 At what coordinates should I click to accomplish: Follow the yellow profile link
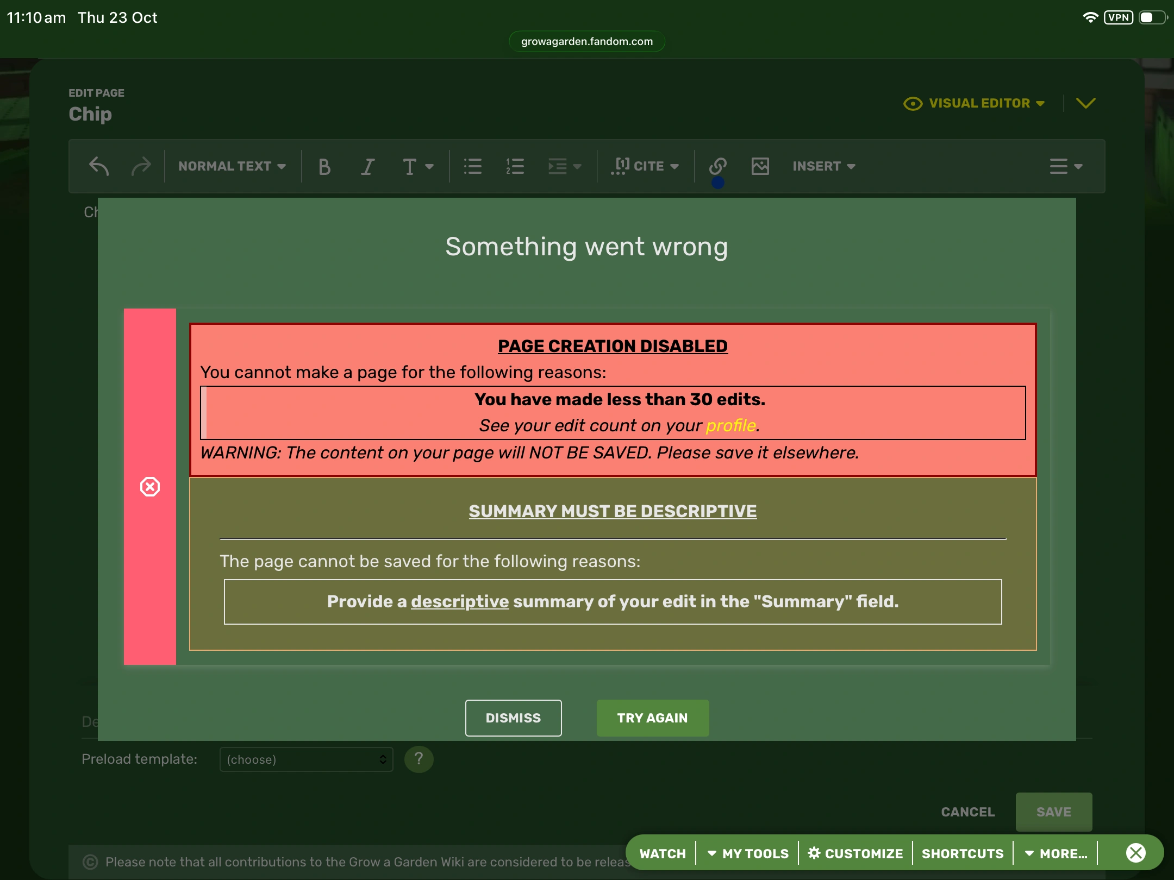(x=730, y=425)
